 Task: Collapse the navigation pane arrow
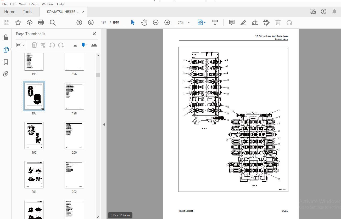pos(104,124)
